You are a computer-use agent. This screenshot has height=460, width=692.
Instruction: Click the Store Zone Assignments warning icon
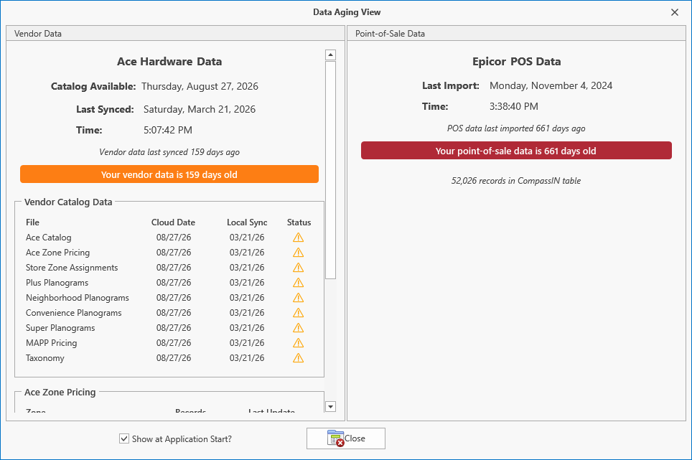point(299,268)
